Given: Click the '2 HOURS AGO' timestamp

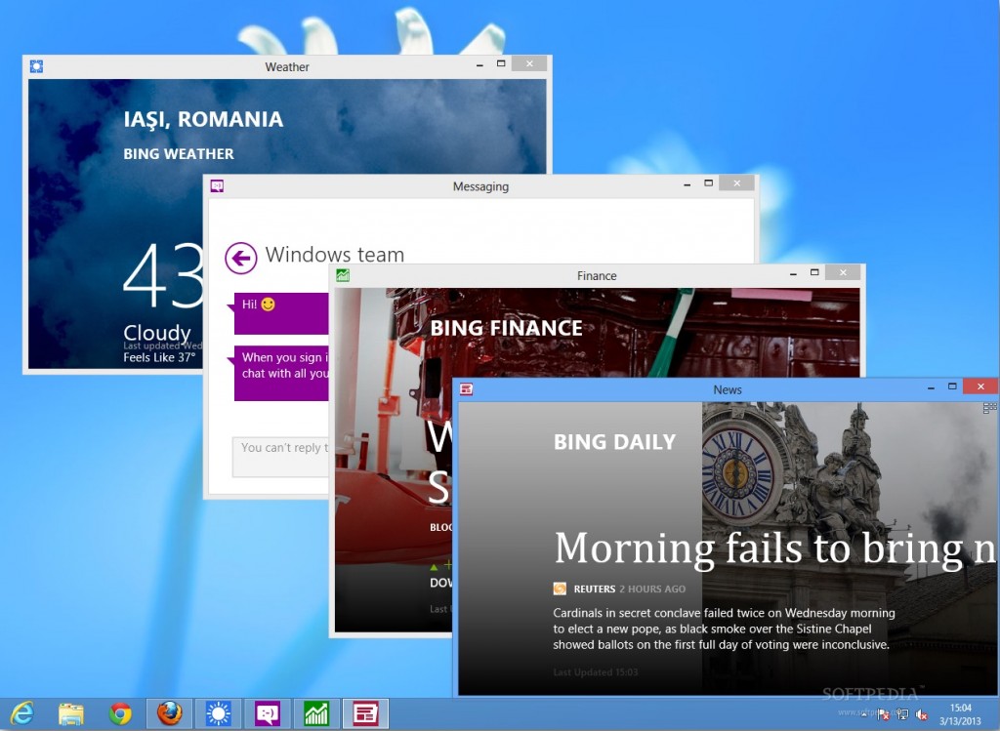Looking at the screenshot, I should point(652,589).
